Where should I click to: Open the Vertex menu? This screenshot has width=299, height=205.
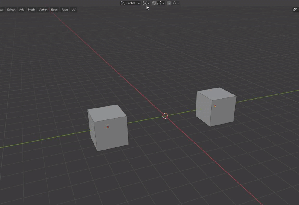coord(43,10)
